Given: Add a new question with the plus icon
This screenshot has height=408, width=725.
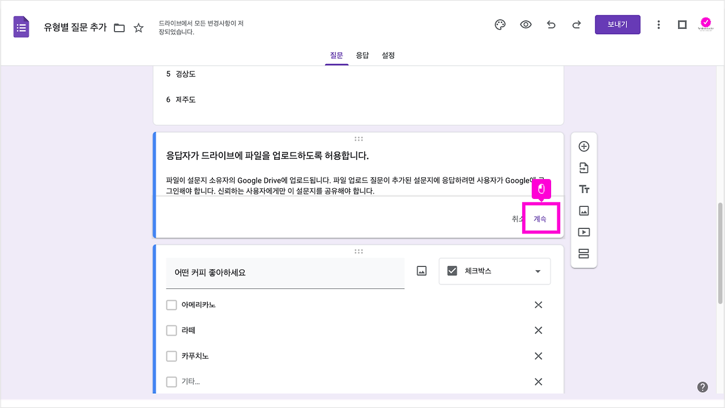Looking at the screenshot, I should pyautogui.click(x=583, y=146).
